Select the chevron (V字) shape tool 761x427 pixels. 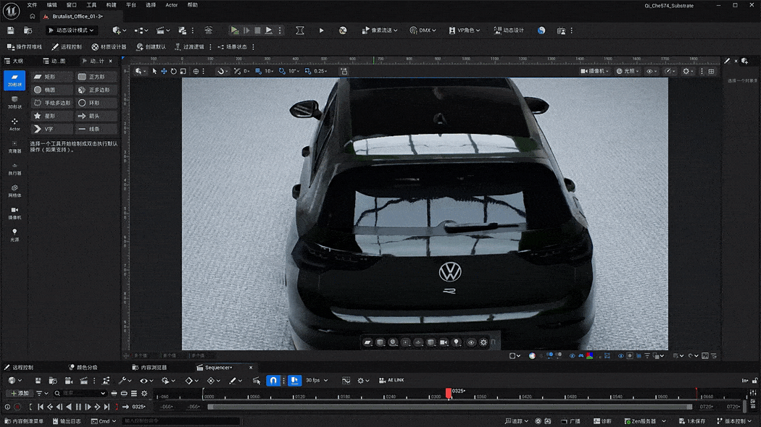pyautogui.click(x=52, y=129)
